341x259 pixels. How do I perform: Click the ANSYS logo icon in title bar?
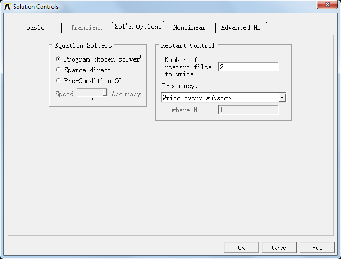(7, 7)
